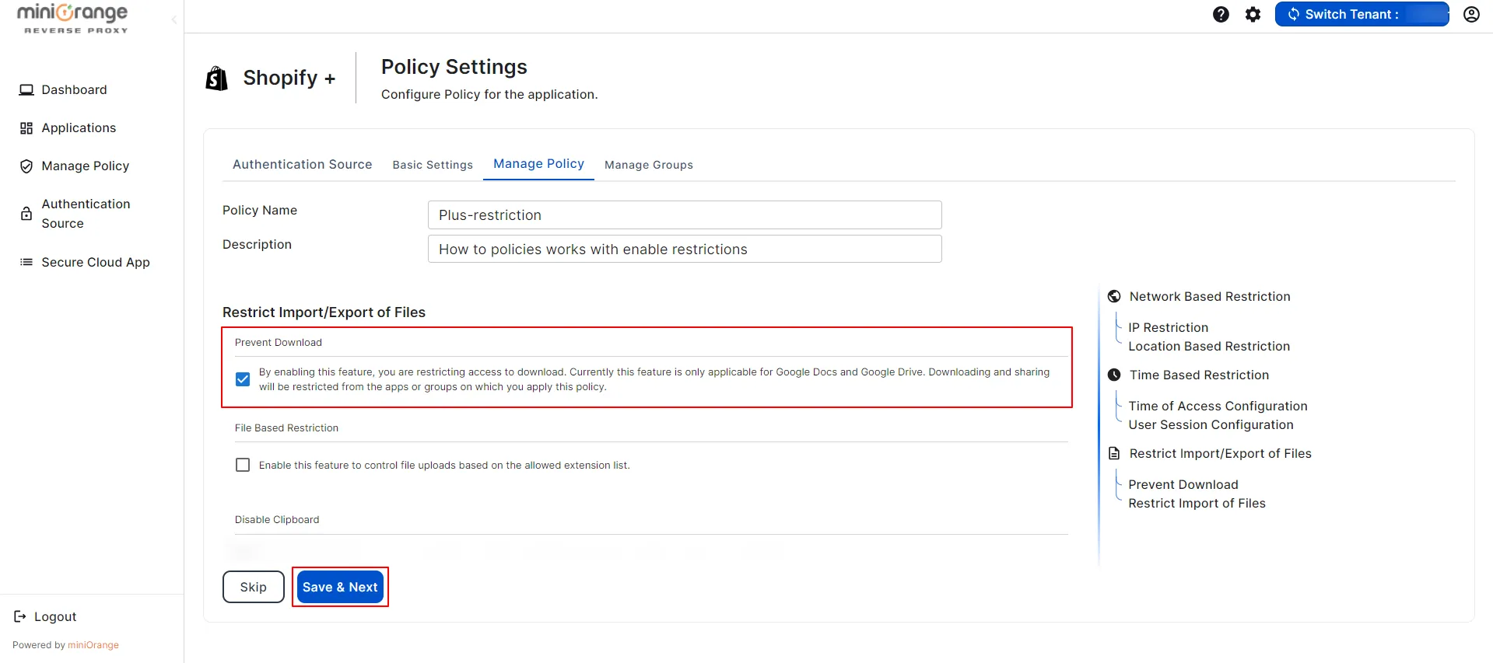The width and height of the screenshot is (1493, 663).
Task: Enable the File Based Restriction checkbox
Action: click(x=243, y=465)
